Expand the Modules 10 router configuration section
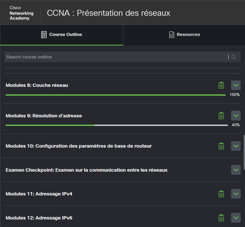 point(236,146)
